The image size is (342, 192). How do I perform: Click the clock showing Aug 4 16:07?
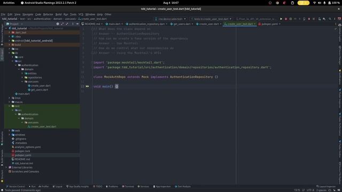(171, 3)
